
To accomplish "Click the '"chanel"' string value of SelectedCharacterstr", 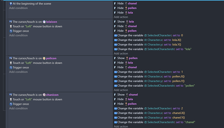I will pyautogui.click(x=190, y=122).
